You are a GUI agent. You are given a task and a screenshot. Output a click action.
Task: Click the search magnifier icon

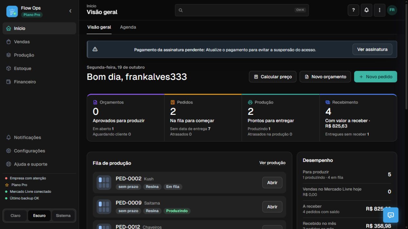click(x=181, y=10)
